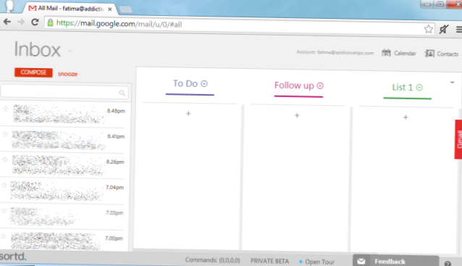Click the sortd logo
This screenshot has height=266, width=462.
tap(13, 256)
